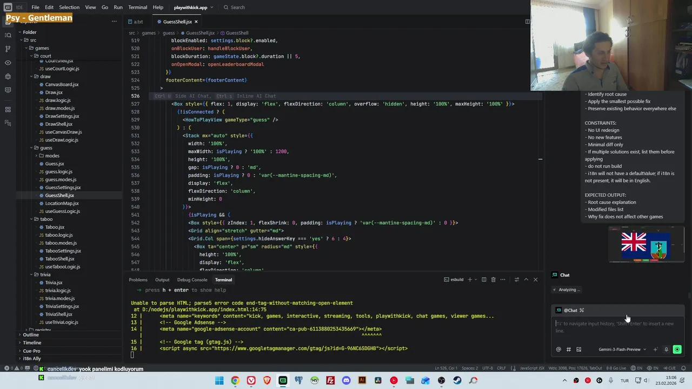692x389 pixels.
Task: Click the eye icon in activity bar
Action: point(8,63)
